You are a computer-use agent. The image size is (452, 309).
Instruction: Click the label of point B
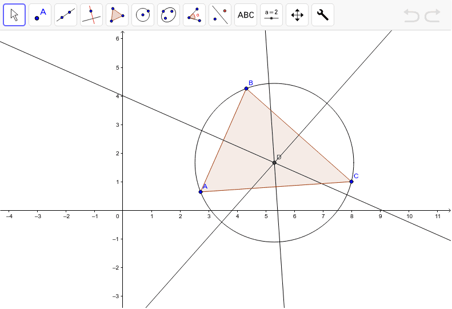tap(251, 83)
